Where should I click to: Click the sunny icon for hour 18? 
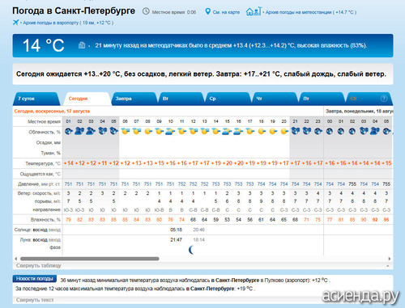[261, 131]
